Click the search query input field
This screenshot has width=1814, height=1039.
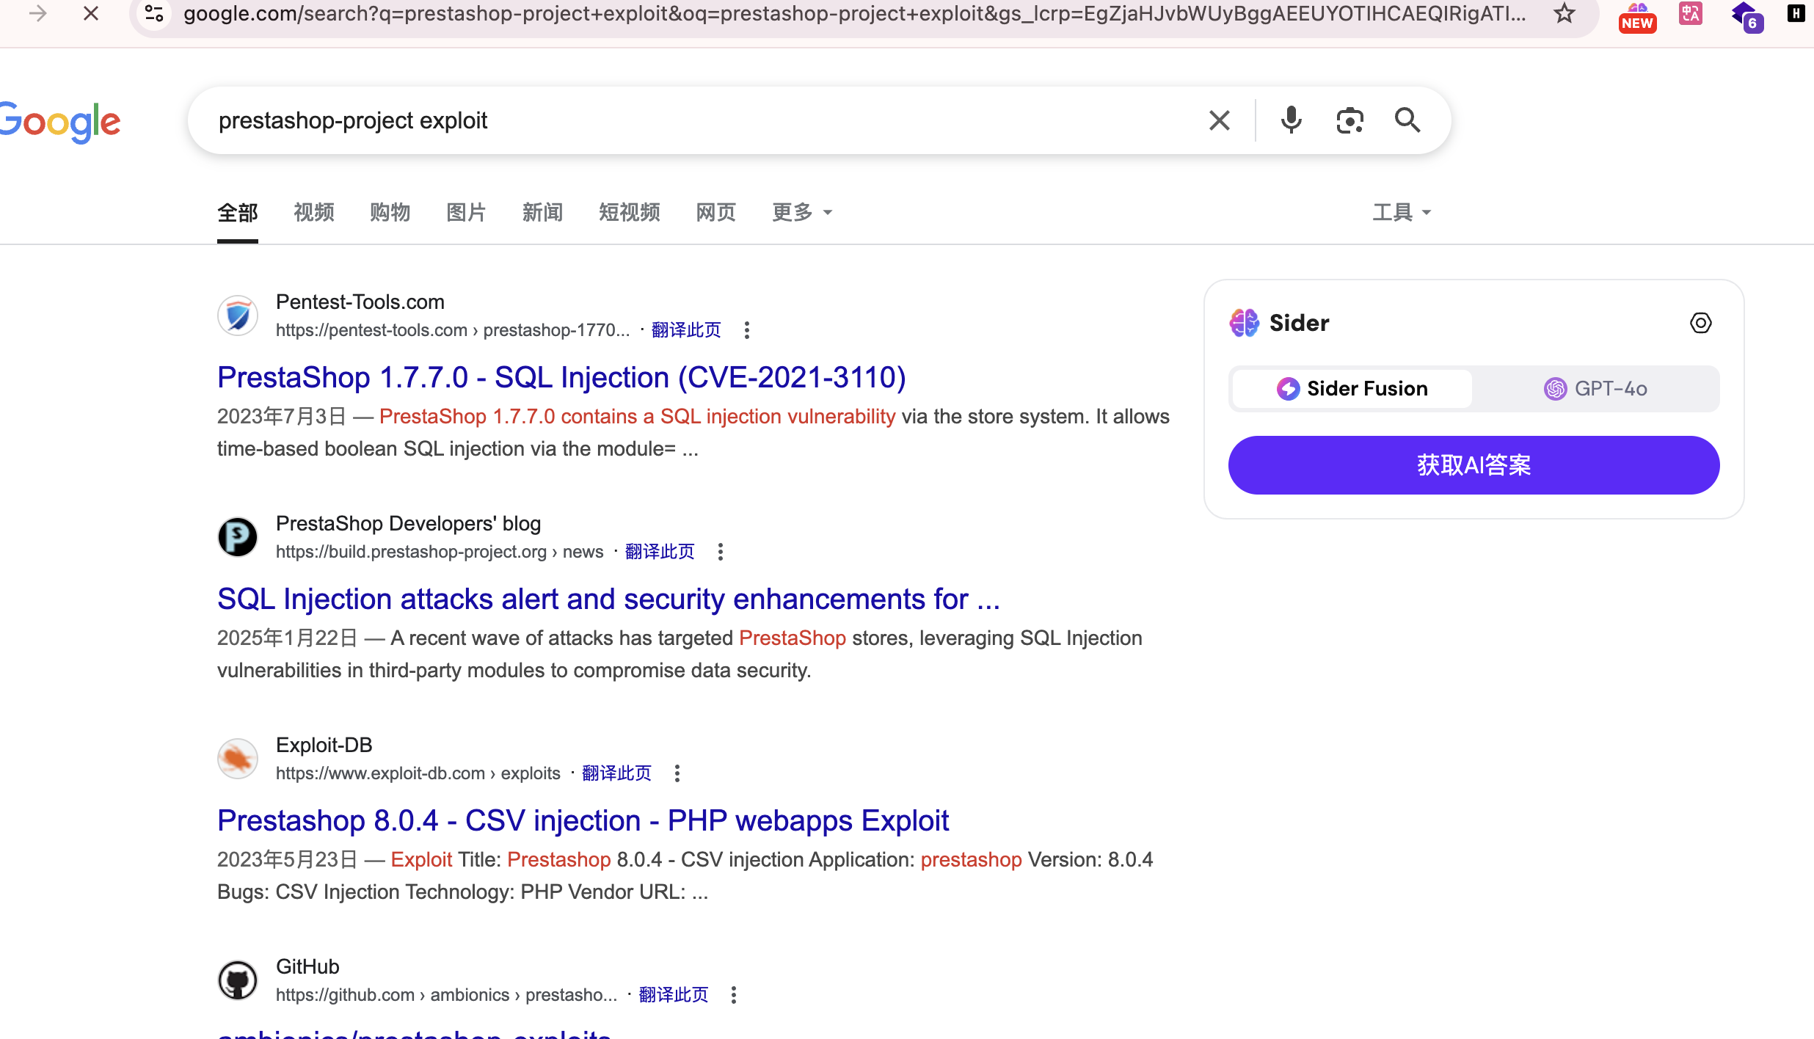pos(704,120)
